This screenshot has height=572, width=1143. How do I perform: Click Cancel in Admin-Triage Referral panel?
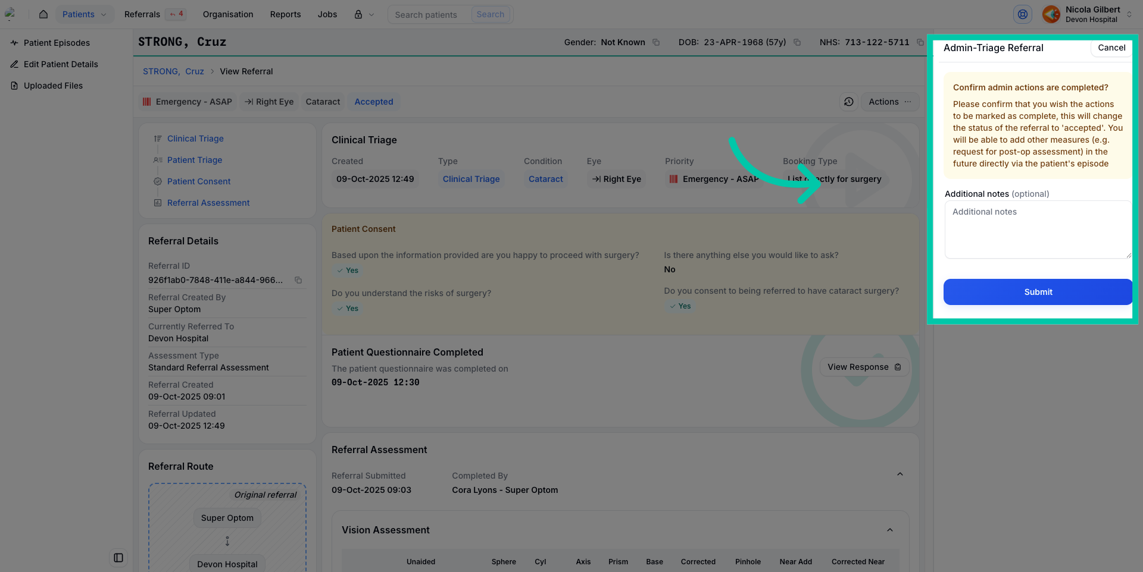[x=1111, y=48]
